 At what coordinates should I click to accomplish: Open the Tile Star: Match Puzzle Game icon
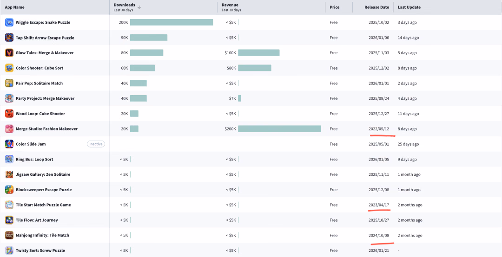click(x=9, y=205)
